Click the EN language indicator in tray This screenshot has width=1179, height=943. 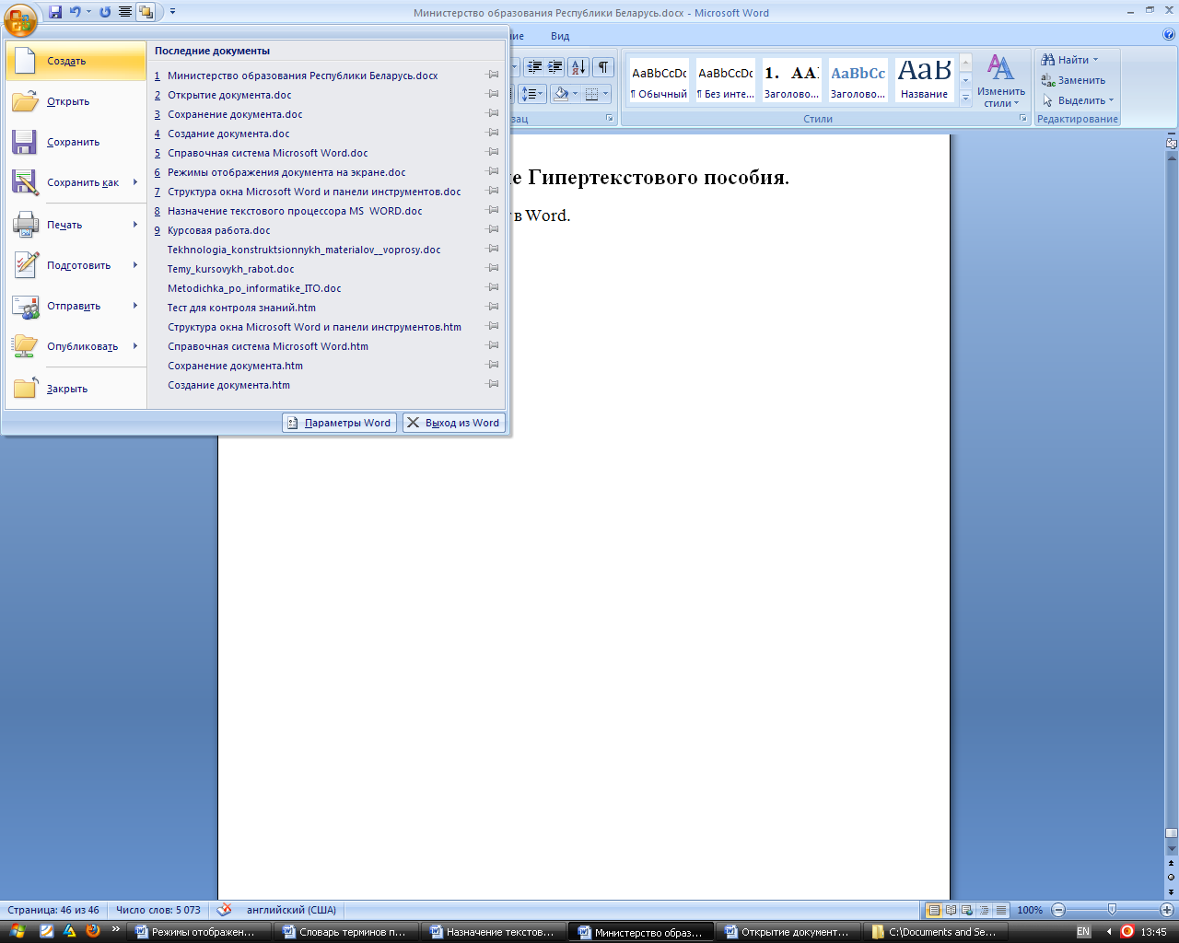[x=1083, y=932]
